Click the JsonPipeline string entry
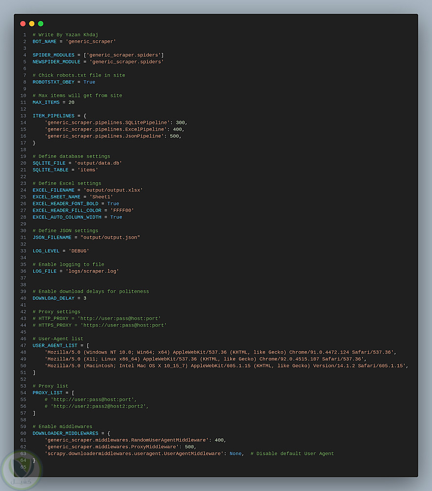This screenshot has height=491, width=432. (x=104, y=136)
